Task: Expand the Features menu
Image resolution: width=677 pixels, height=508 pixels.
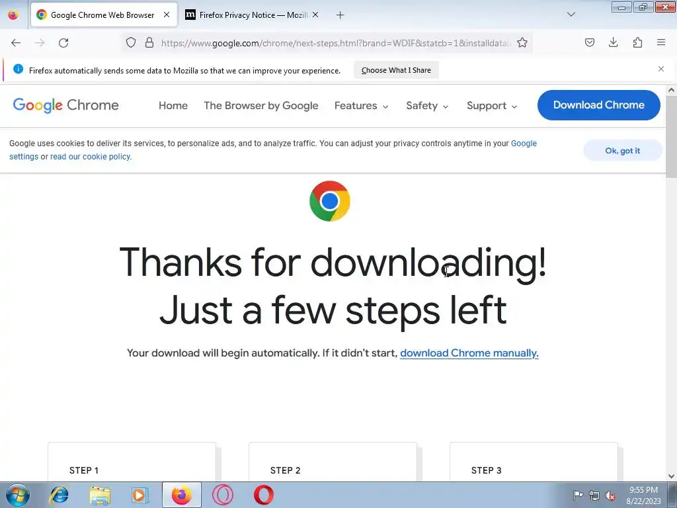Action: [362, 106]
